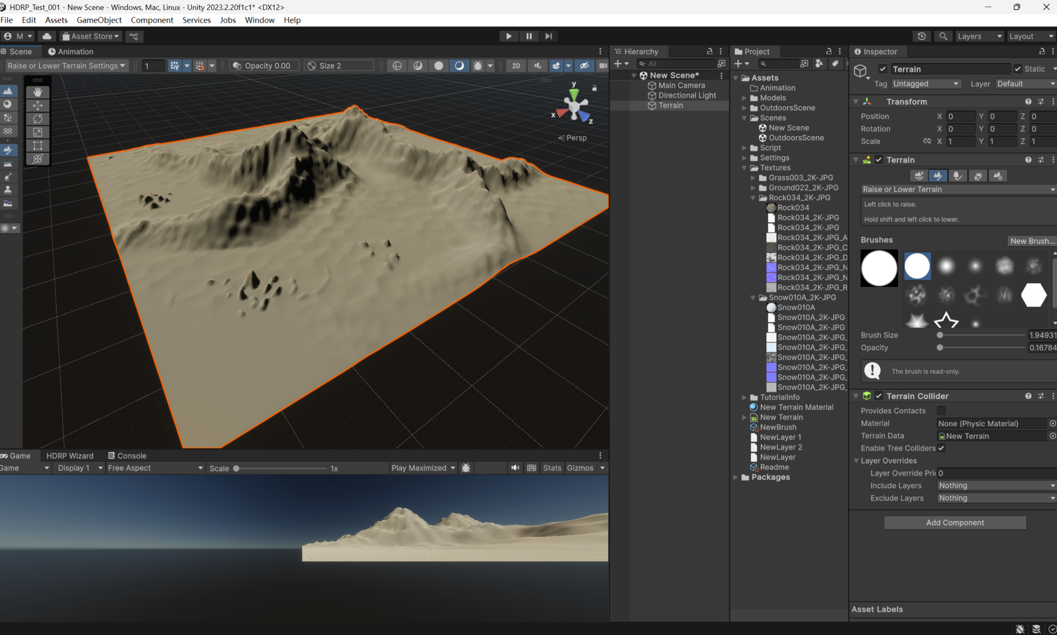Open the Window menu
This screenshot has height=635, width=1057.
click(259, 20)
